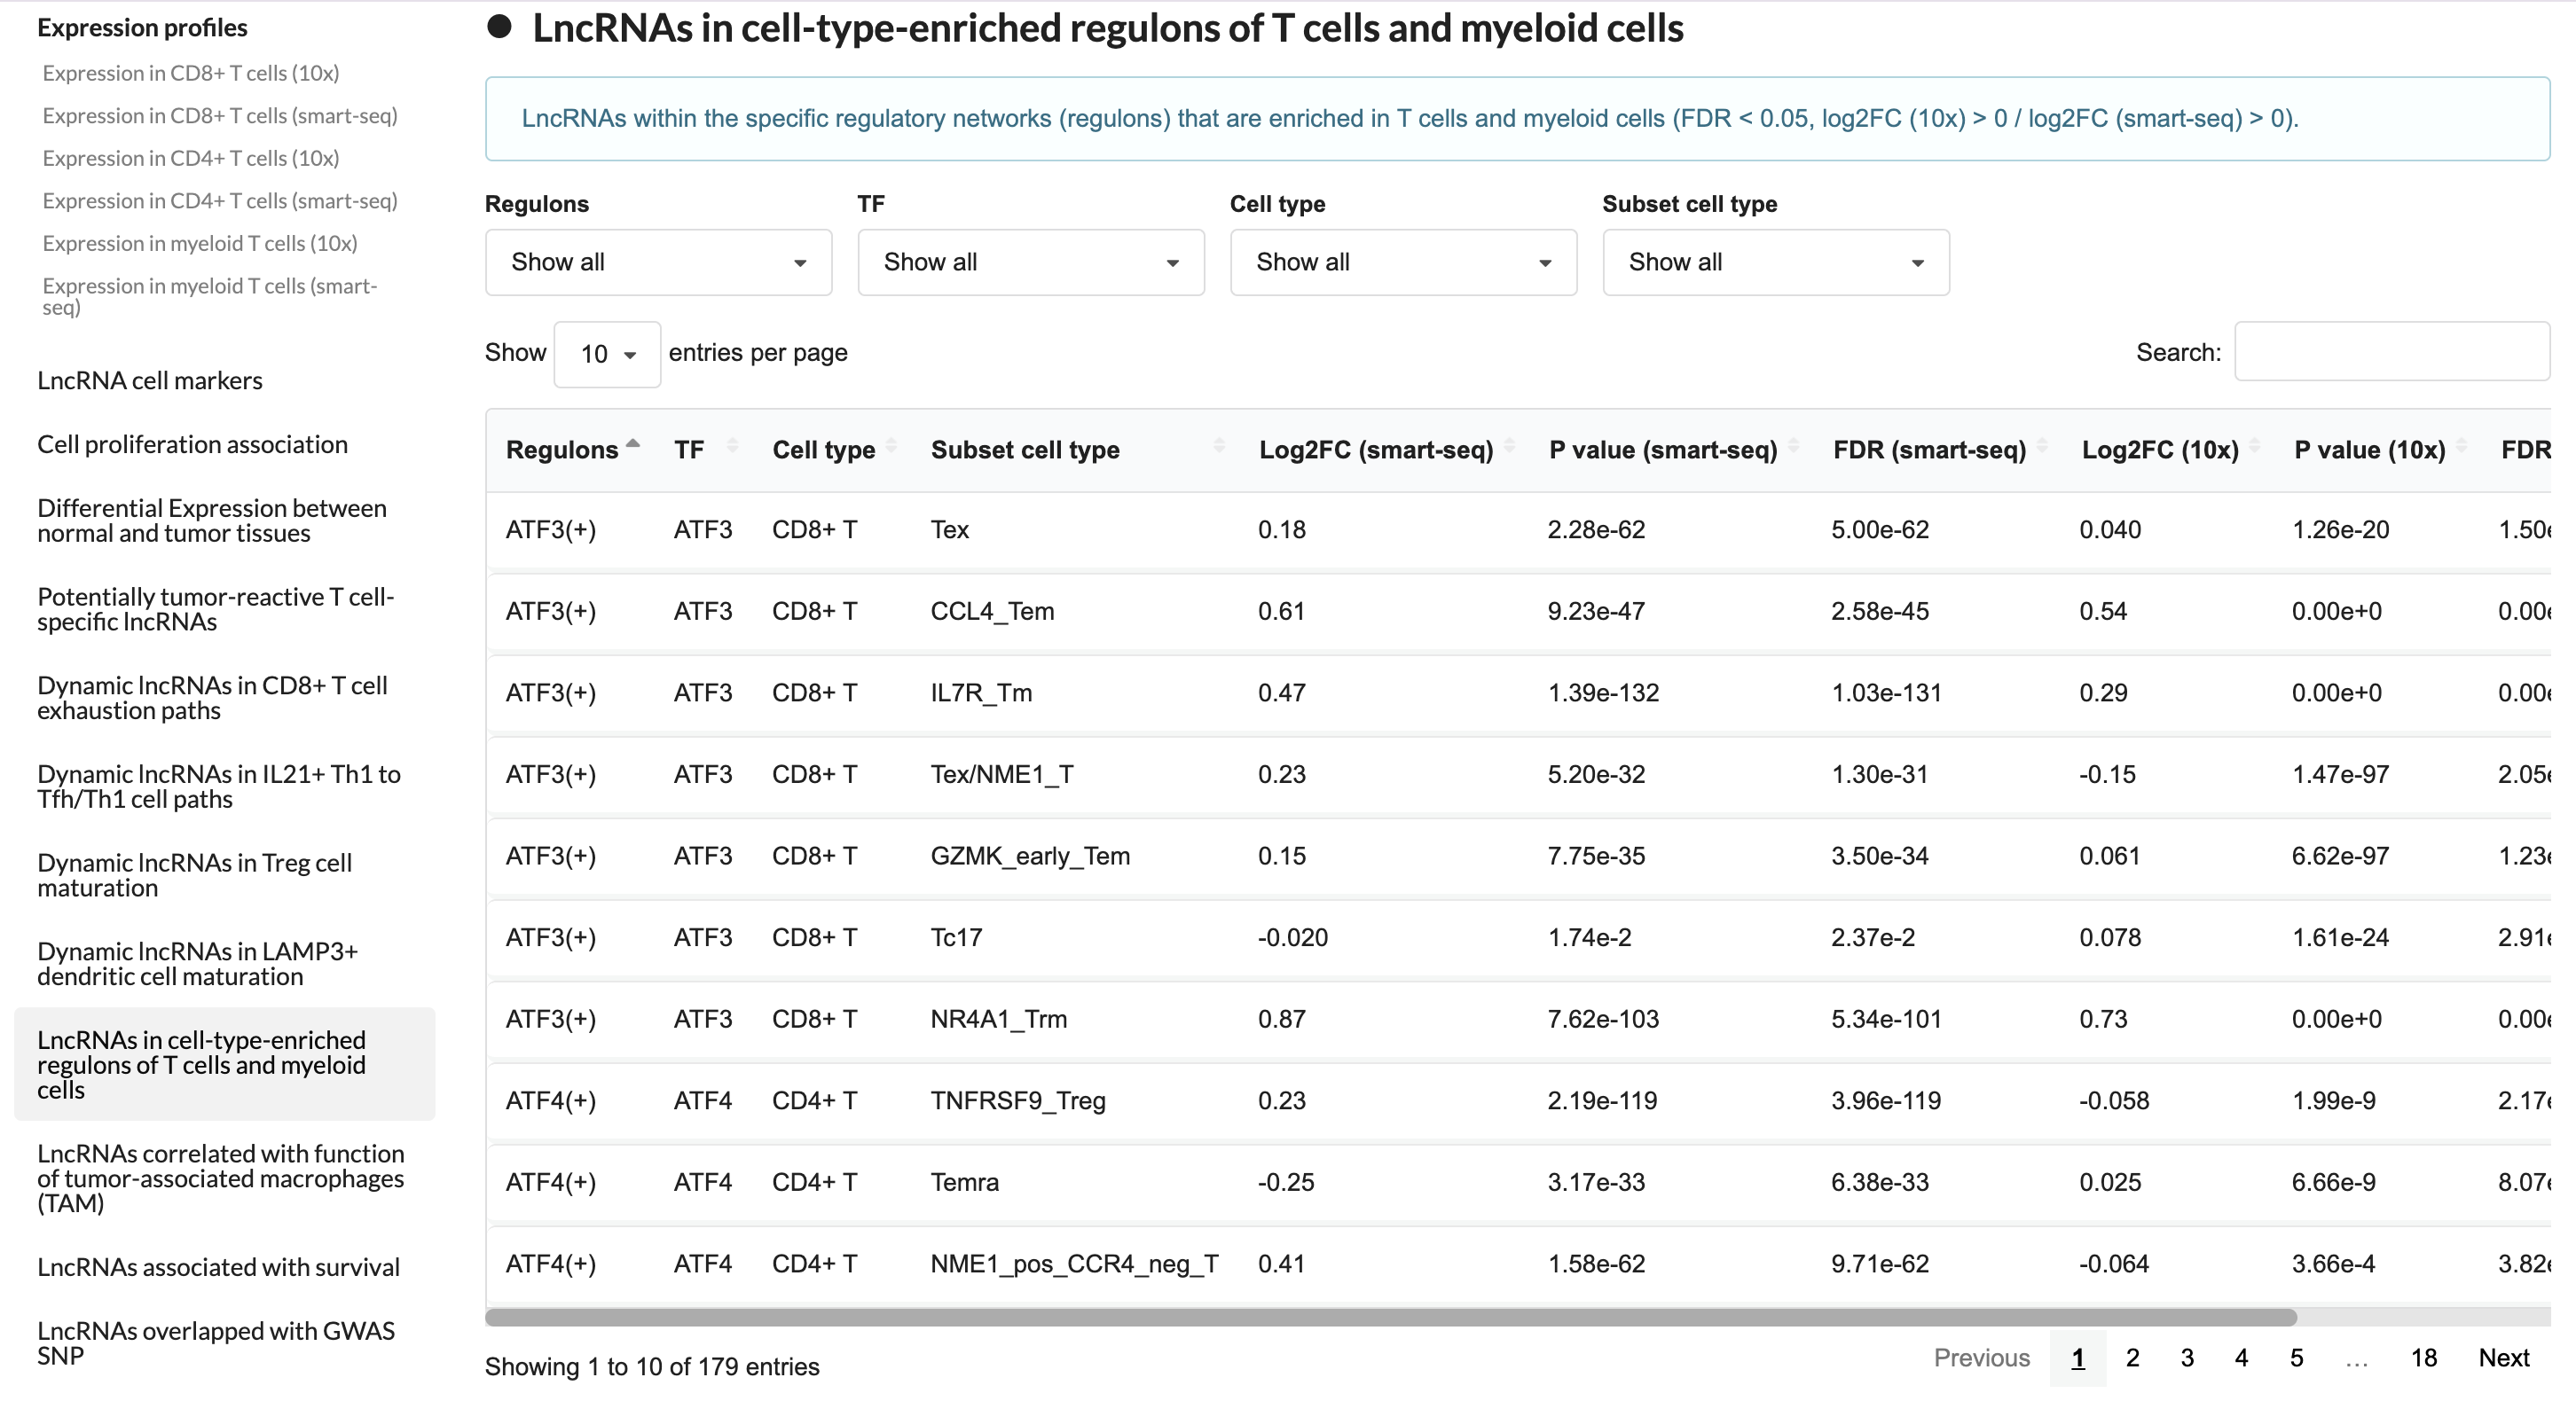Screen dimensions: 2576x1401
Task: Open the Cell type filter dropdown
Action: [1403, 262]
